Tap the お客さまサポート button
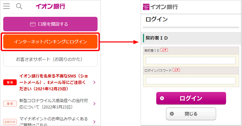 click(50, 59)
